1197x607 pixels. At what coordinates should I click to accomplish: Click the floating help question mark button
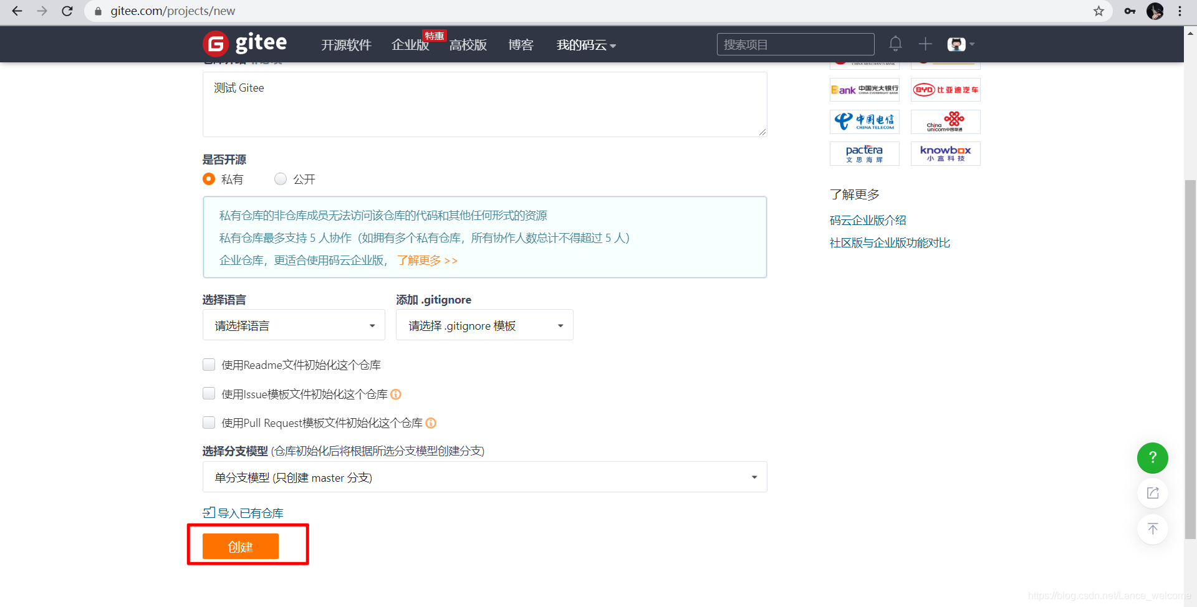pos(1152,458)
